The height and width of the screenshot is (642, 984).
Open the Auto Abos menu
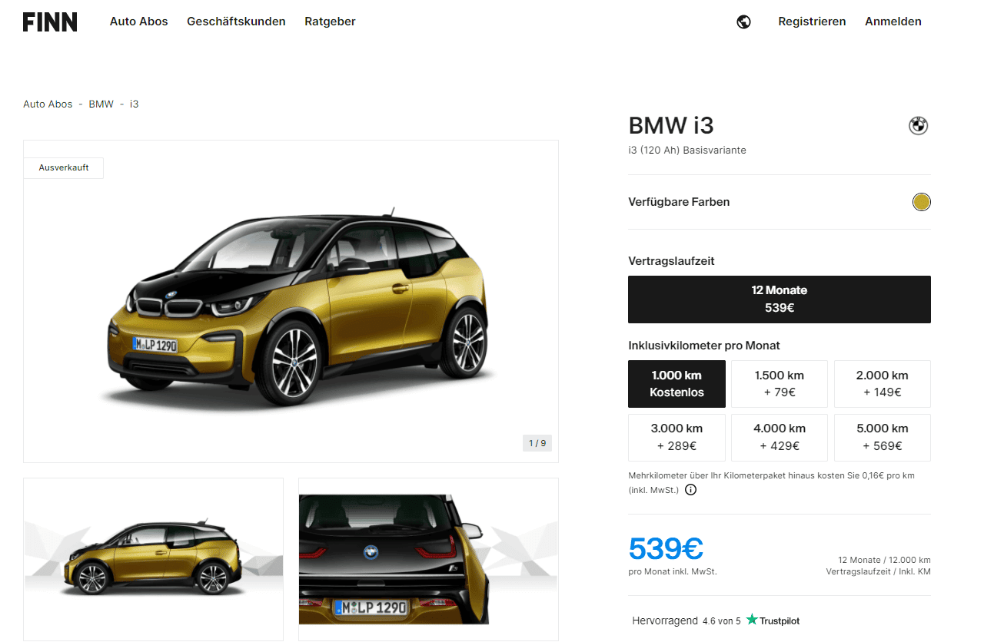coord(138,22)
